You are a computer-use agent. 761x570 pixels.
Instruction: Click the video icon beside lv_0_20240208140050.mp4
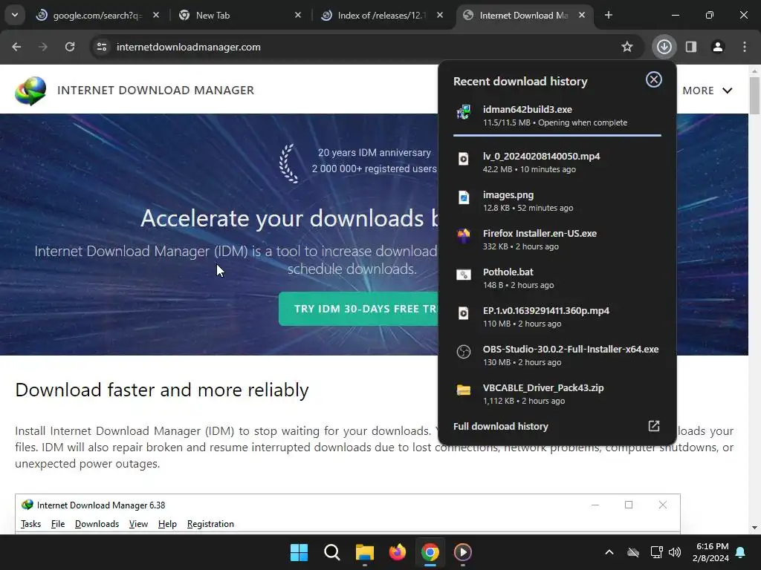(x=464, y=159)
